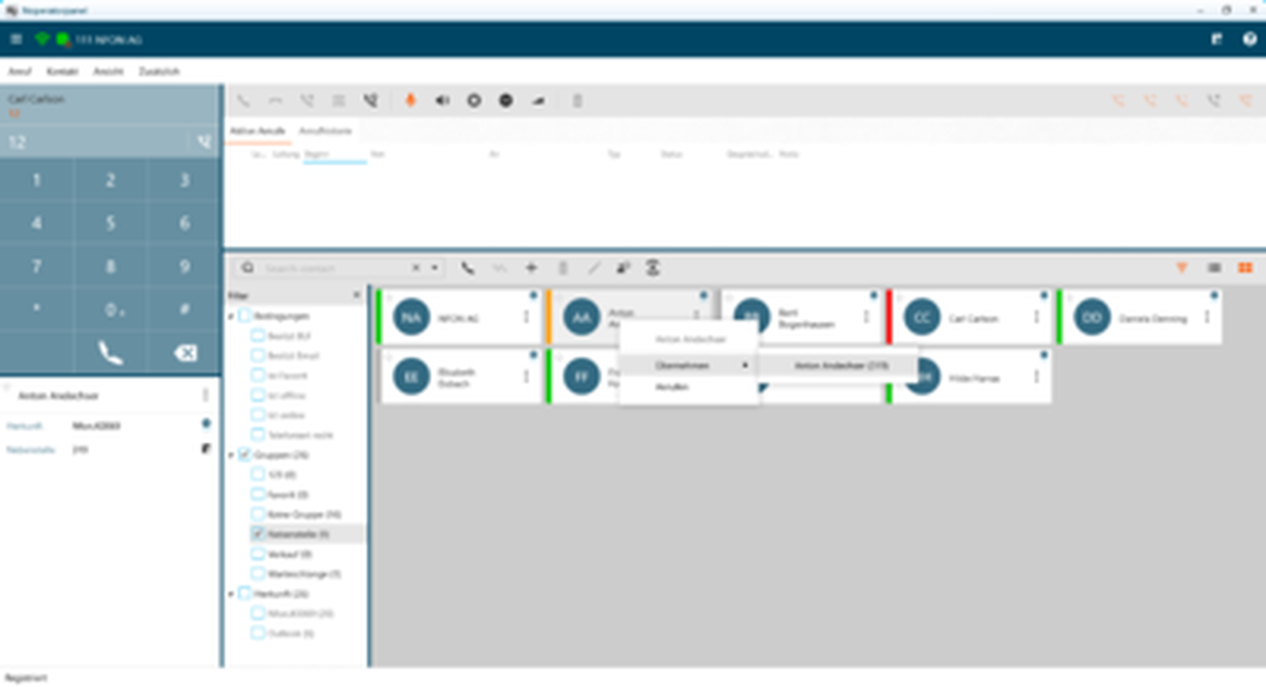The image size is (1266, 687).
Task: Click the orange microphone mute icon
Action: [x=410, y=100]
